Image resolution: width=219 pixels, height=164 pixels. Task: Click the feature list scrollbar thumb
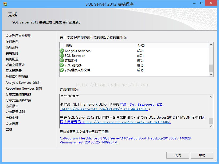211,68
